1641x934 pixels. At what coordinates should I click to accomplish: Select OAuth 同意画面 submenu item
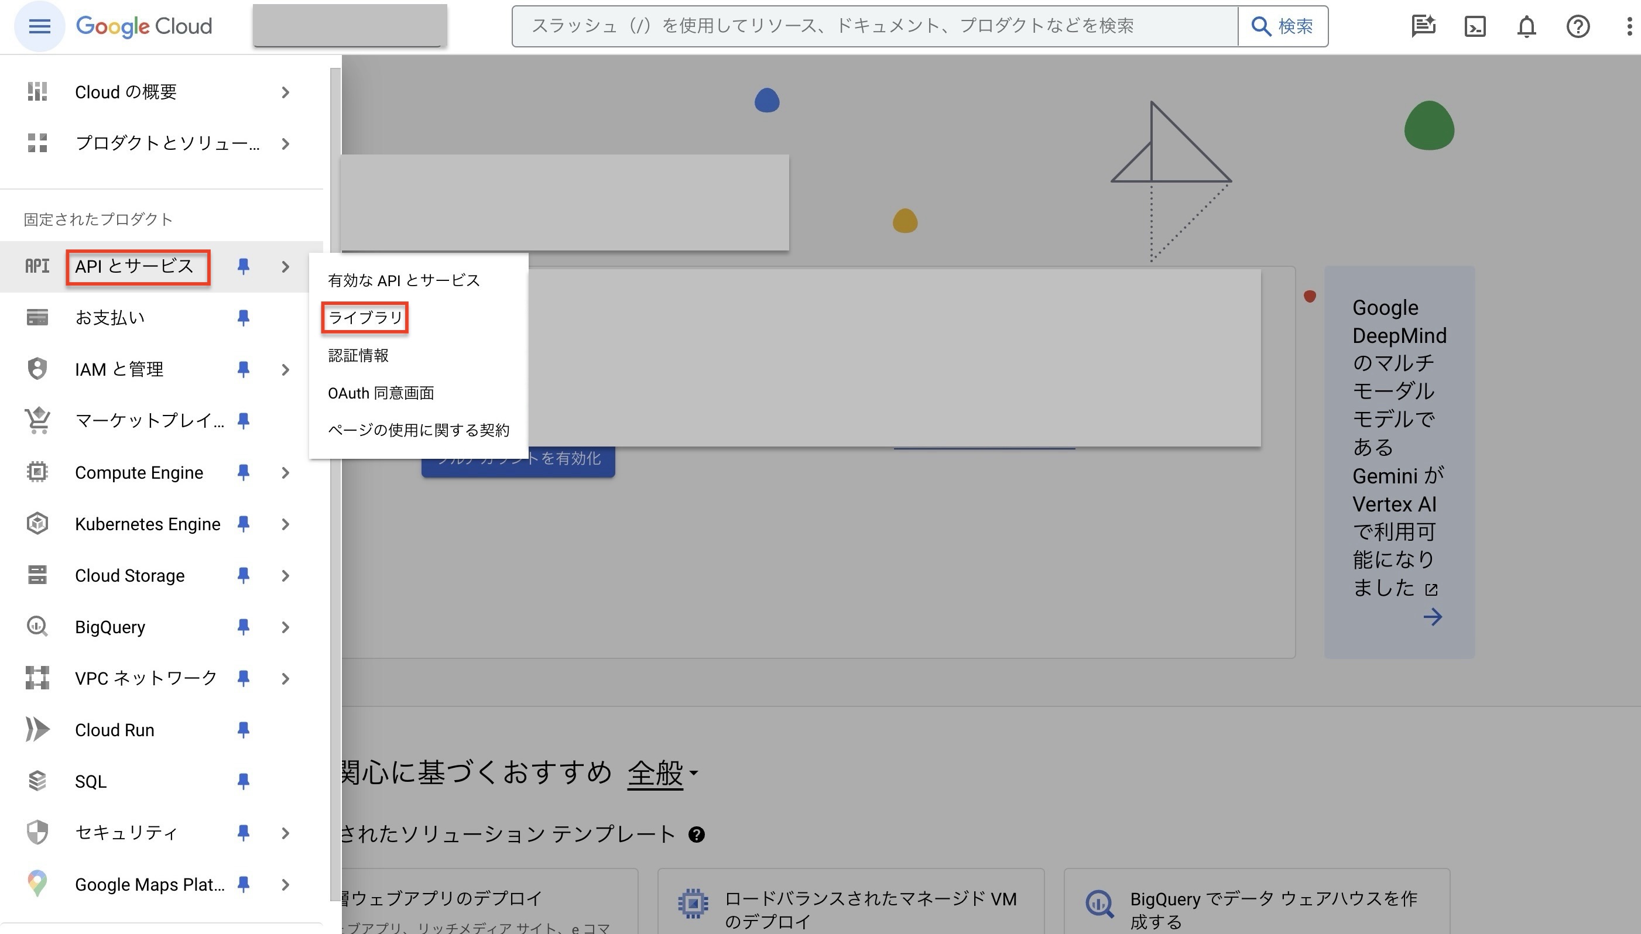coord(381,393)
